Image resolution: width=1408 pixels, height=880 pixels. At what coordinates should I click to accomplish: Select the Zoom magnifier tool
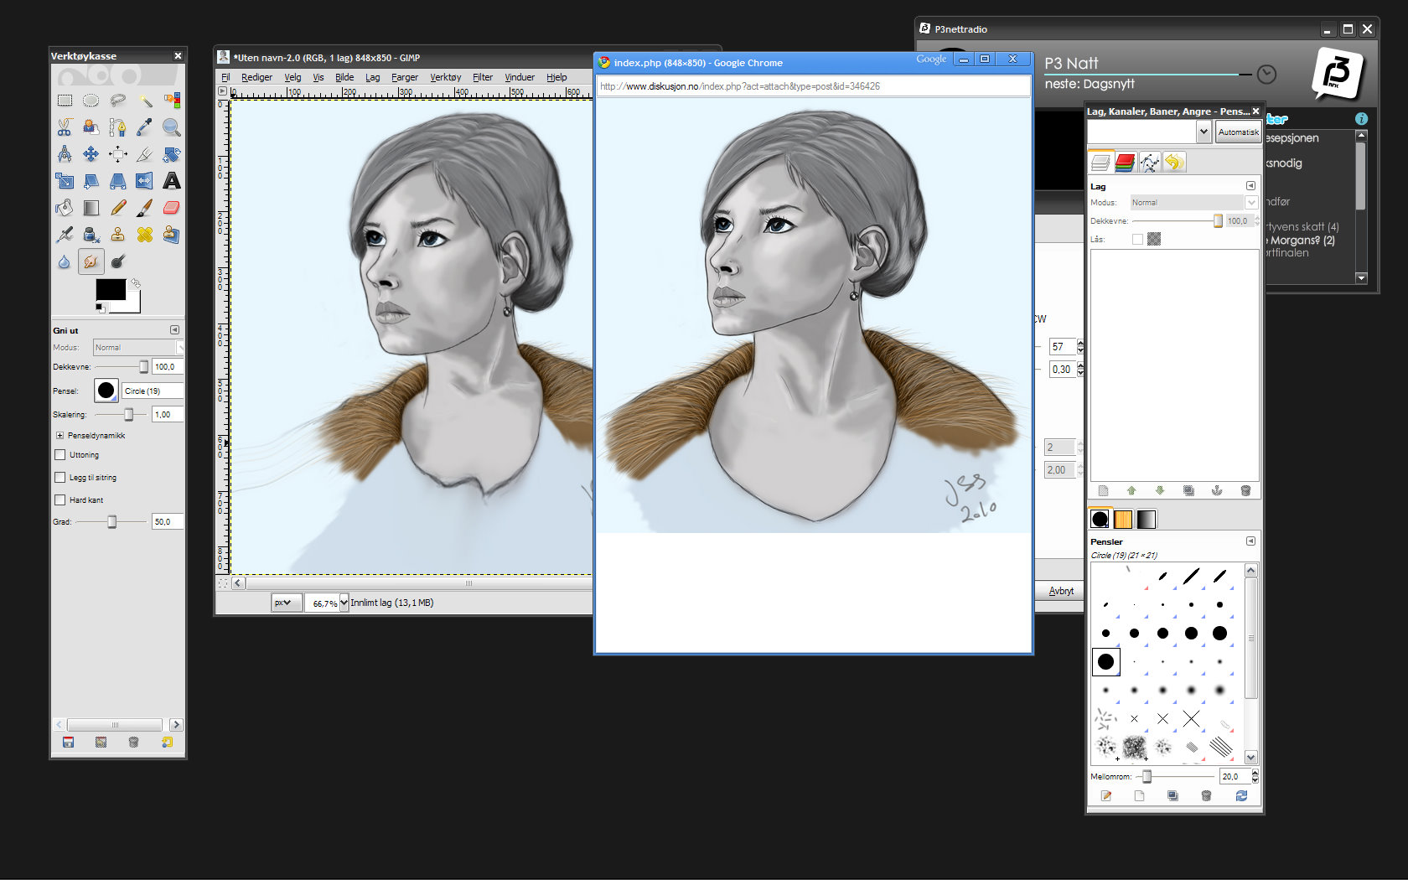point(171,127)
